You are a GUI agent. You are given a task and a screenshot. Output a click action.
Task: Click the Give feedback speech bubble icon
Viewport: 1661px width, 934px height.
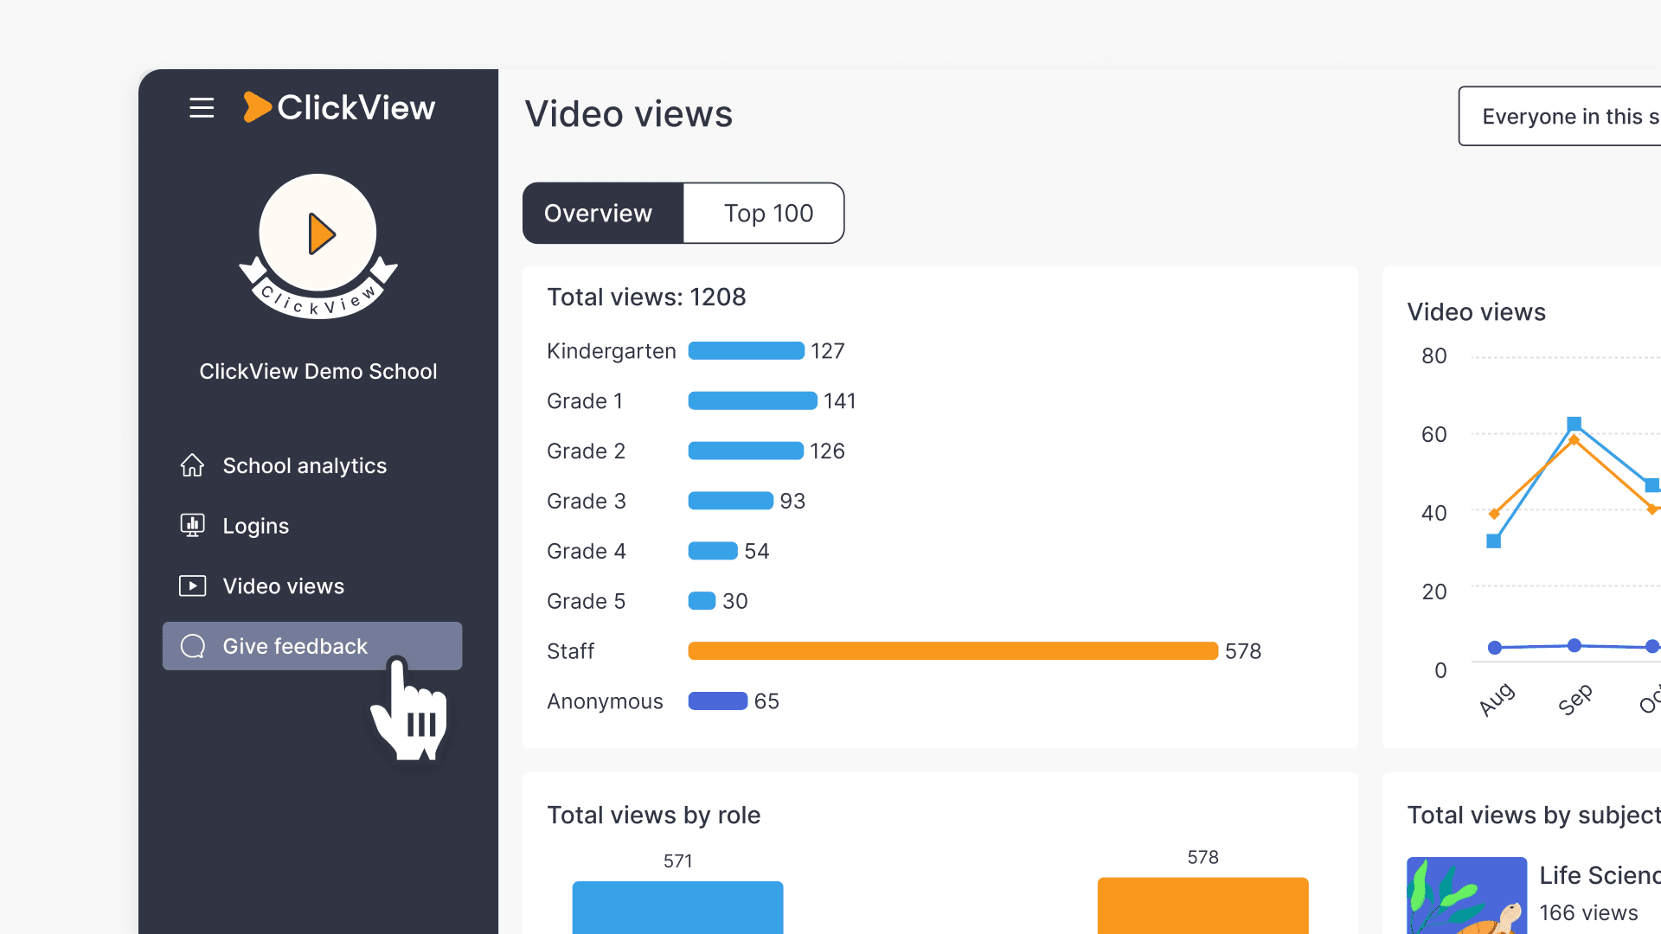pos(192,646)
